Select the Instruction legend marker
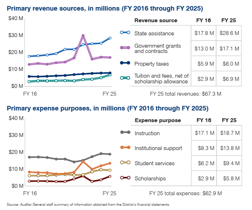This screenshot has width=252, height=210. [125, 132]
